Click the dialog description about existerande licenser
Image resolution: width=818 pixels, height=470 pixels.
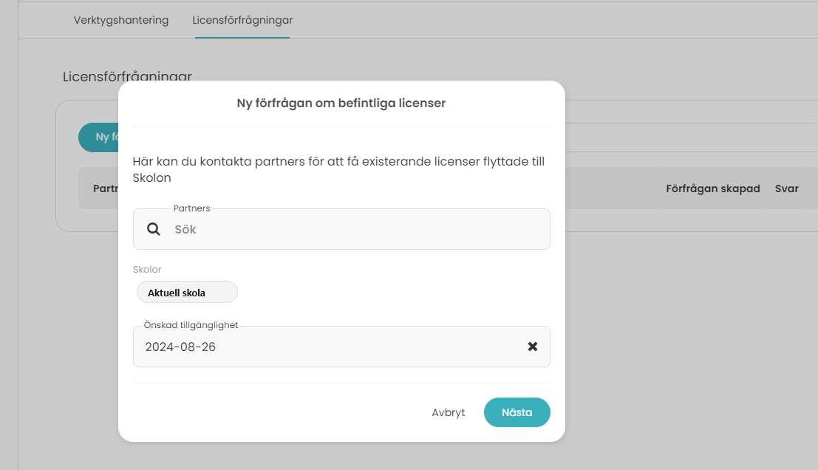(338, 169)
